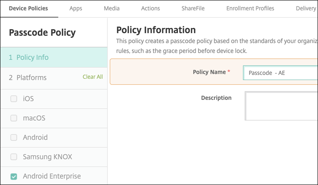This screenshot has width=318, height=185.
Task: Open the Delivery tab
Action: [x=306, y=8]
